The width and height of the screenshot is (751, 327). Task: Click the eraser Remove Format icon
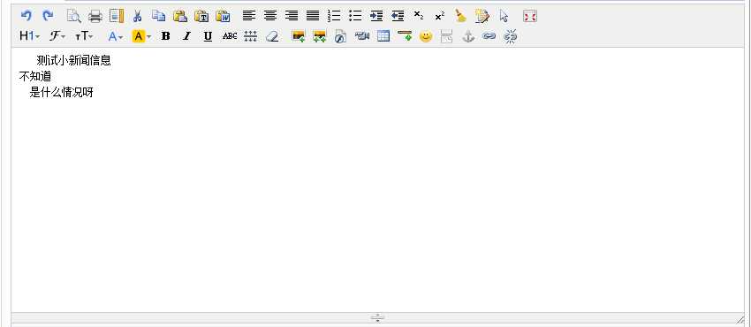click(271, 36)
